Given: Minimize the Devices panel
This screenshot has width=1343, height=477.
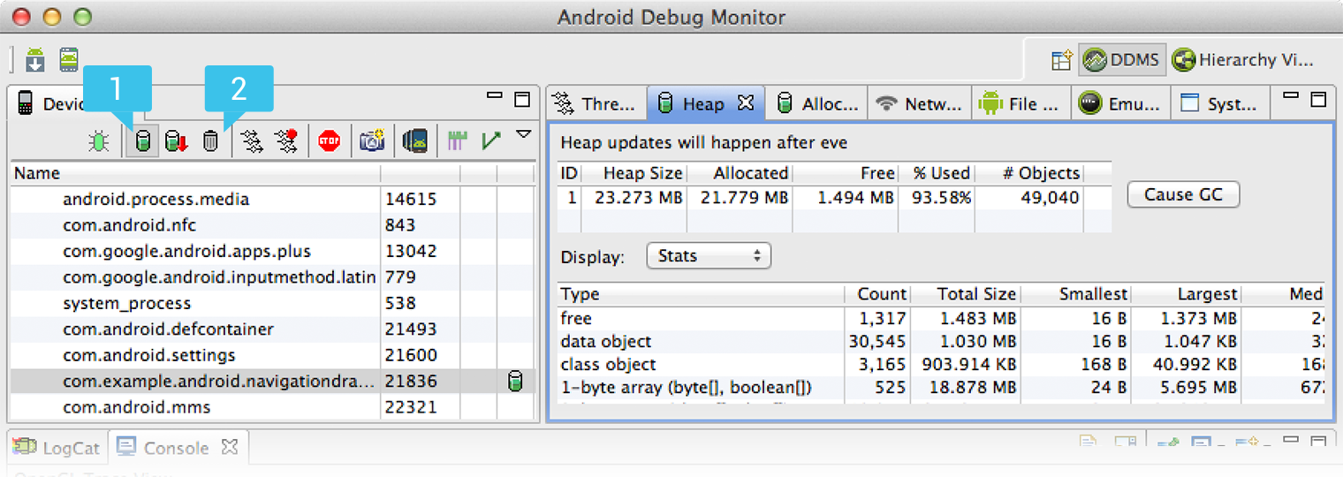Looking at the screenshot, I should (495, 95).
